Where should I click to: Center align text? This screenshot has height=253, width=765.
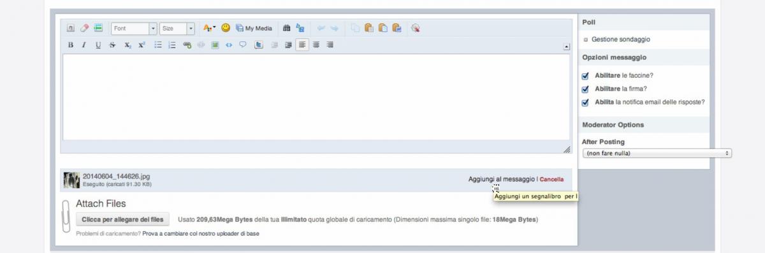[x=316, y=45]
